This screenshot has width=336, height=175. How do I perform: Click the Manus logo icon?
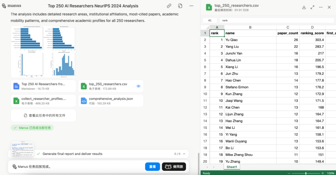point(4,6)
